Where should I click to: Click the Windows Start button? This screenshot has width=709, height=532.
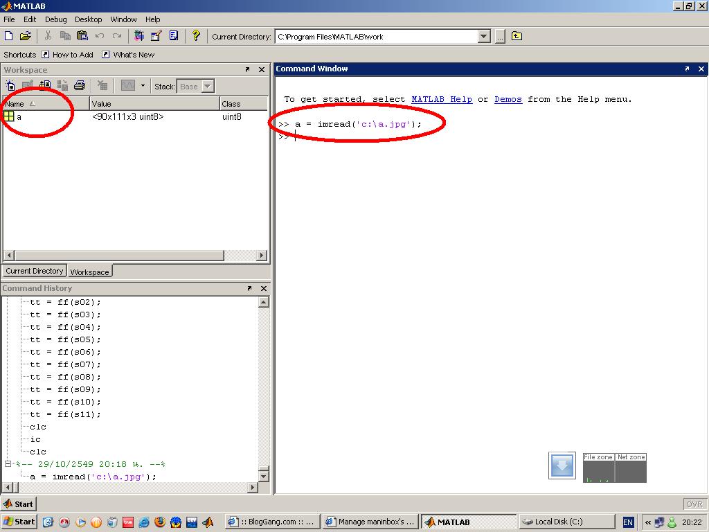(19, 522)
